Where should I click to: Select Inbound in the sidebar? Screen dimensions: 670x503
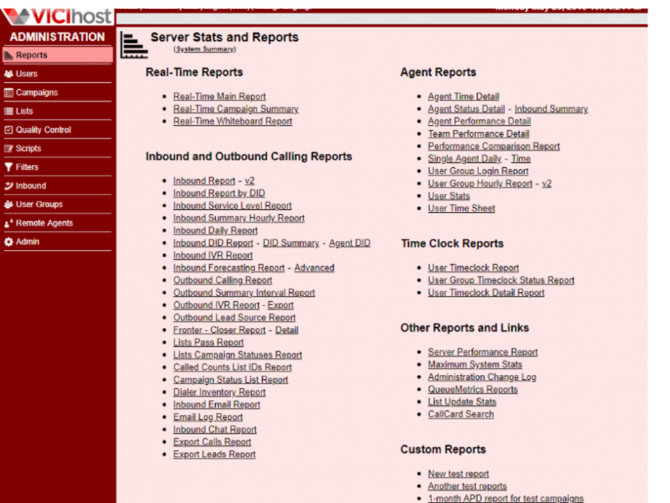point(58,186)
